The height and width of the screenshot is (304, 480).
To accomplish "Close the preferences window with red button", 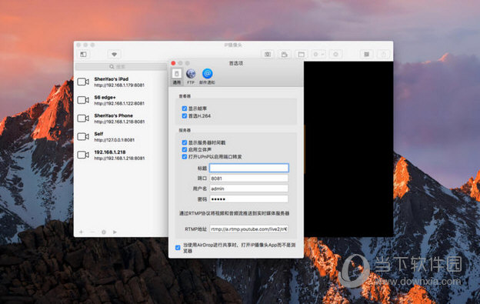I will point(173,63).
